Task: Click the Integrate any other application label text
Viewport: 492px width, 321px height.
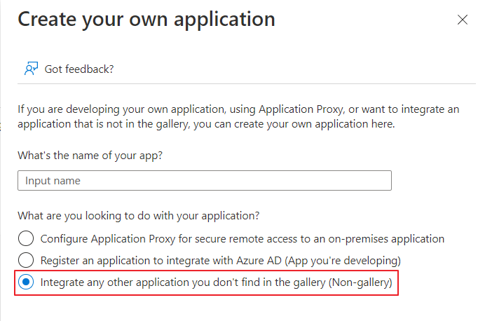Action: coord(216,282)
